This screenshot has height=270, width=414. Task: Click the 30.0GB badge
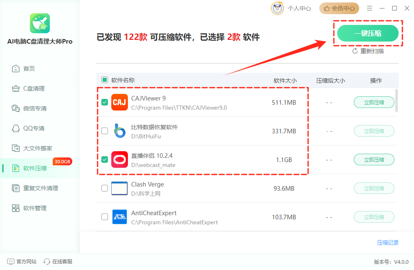(x=63, y=162)
